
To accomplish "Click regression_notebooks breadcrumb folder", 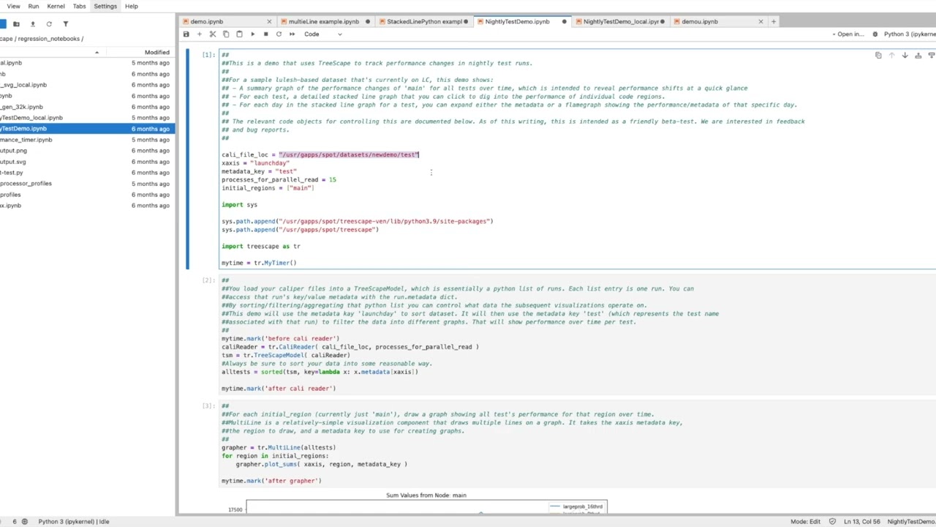I will click(x=49, y=38).
